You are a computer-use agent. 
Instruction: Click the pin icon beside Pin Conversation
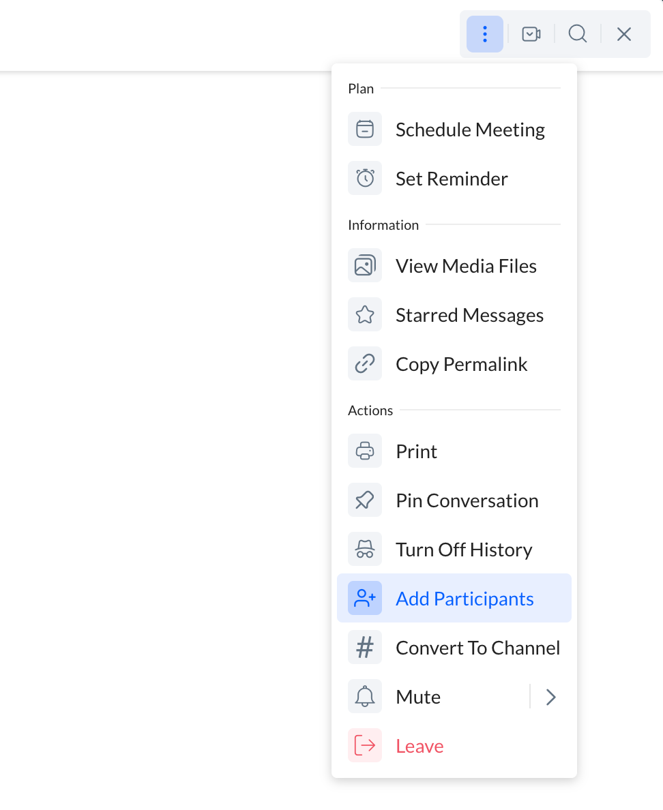click(365, 500)
